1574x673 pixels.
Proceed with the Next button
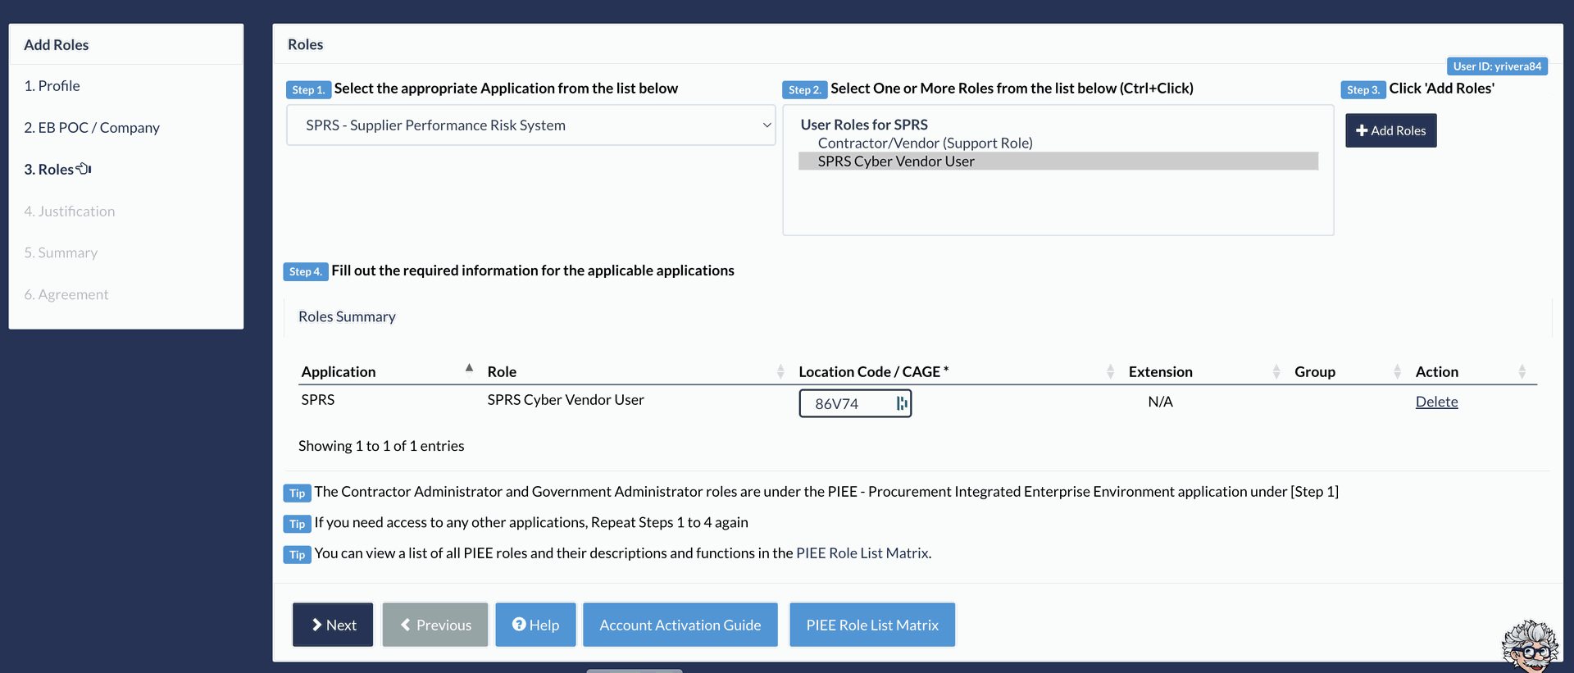333,625
